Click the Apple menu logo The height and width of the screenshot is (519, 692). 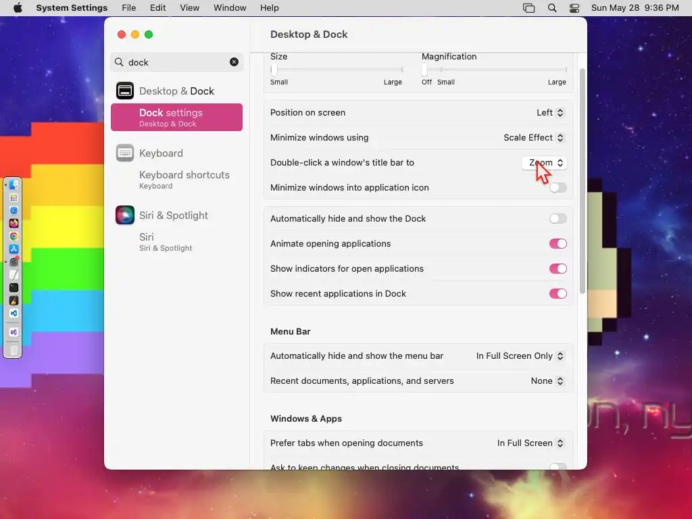18,7
